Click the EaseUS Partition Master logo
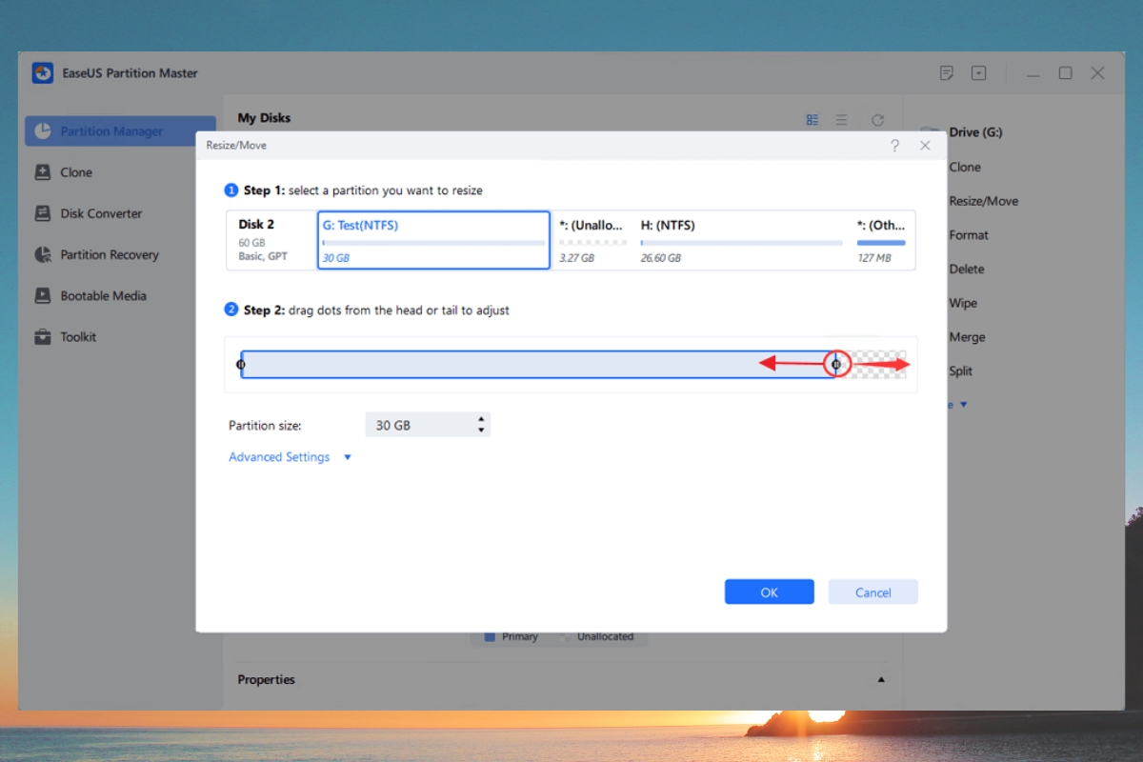The image size is (1143, 762). coord(42,73)
